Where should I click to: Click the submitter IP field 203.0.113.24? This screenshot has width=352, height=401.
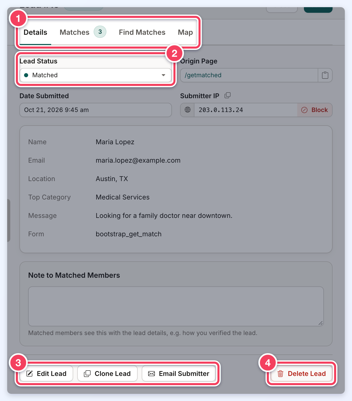[x=246, y=110]
